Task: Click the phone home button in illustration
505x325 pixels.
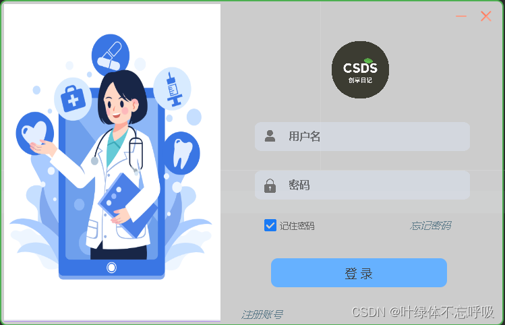Action: (111, 267)
